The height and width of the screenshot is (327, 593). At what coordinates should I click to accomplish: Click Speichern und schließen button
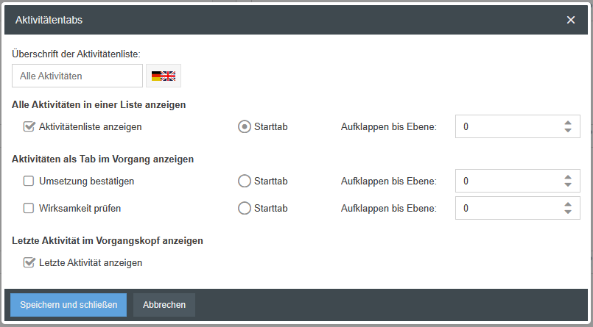69,305
